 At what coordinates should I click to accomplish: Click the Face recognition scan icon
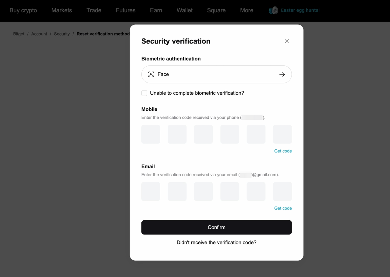click(151, 74)
